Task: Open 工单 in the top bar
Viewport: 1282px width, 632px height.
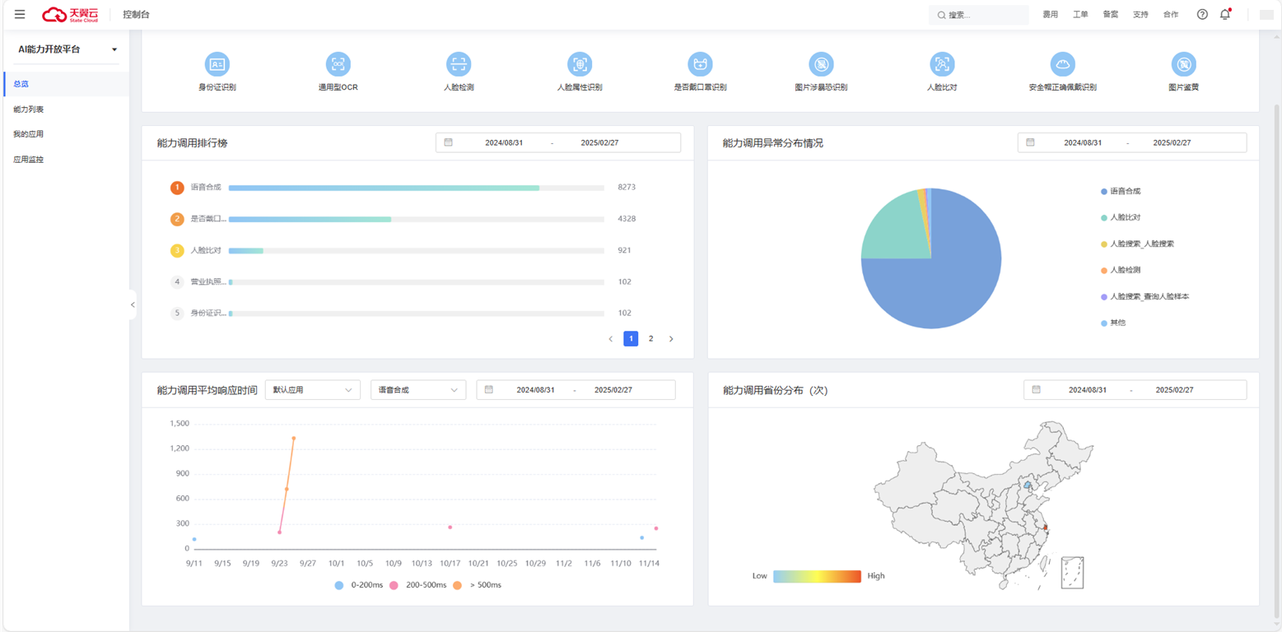Action: pyautogui.click(x=1080, y=15)
